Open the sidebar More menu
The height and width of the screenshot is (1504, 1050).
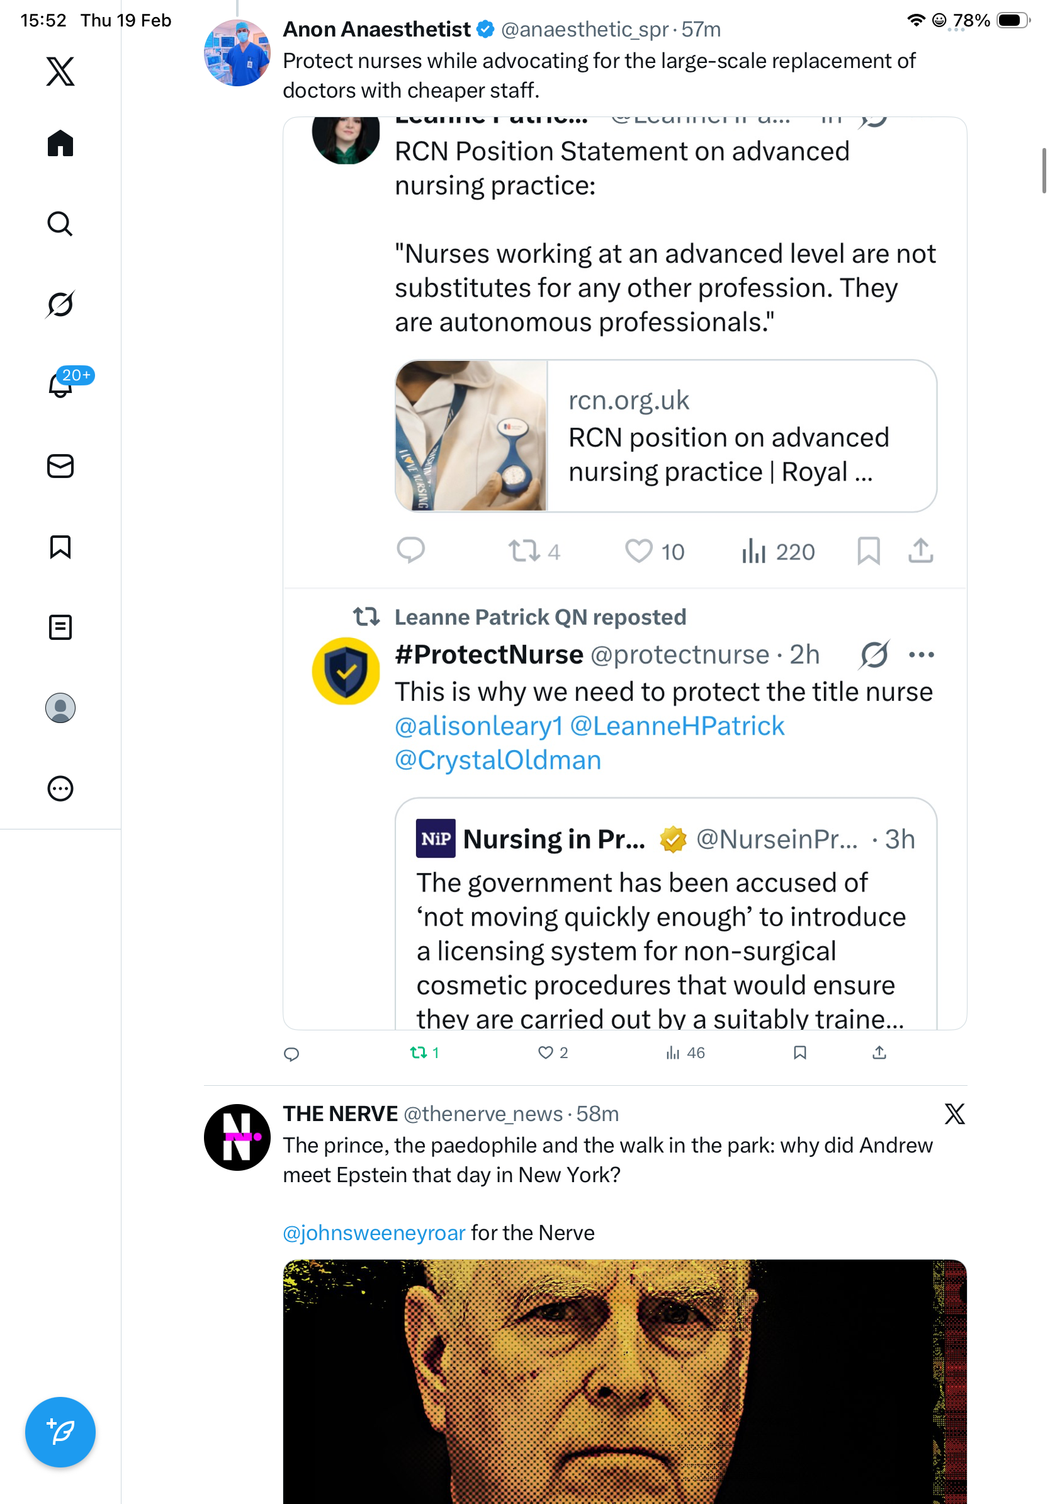click(x=60, y=788)
